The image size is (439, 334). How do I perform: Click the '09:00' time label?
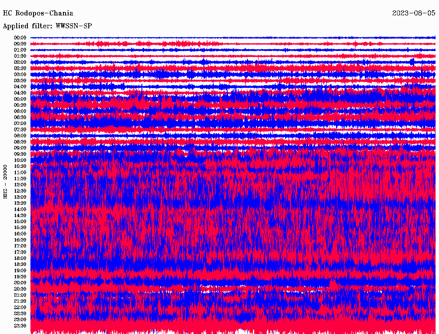point(20,148)
